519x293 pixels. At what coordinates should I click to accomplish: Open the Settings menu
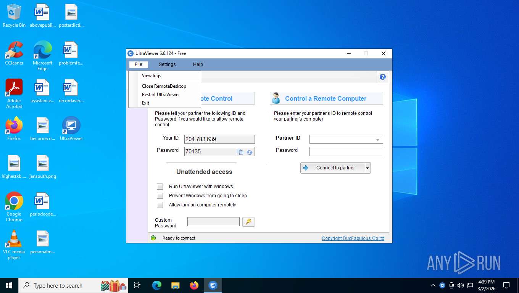click(x=167, y=64)
